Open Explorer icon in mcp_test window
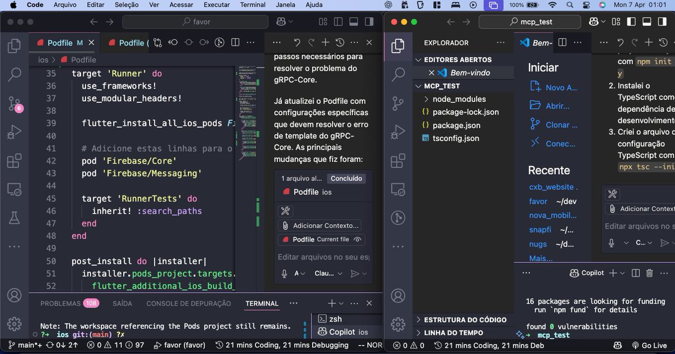This screenshot has width=675, height=354. click(398, 45)
